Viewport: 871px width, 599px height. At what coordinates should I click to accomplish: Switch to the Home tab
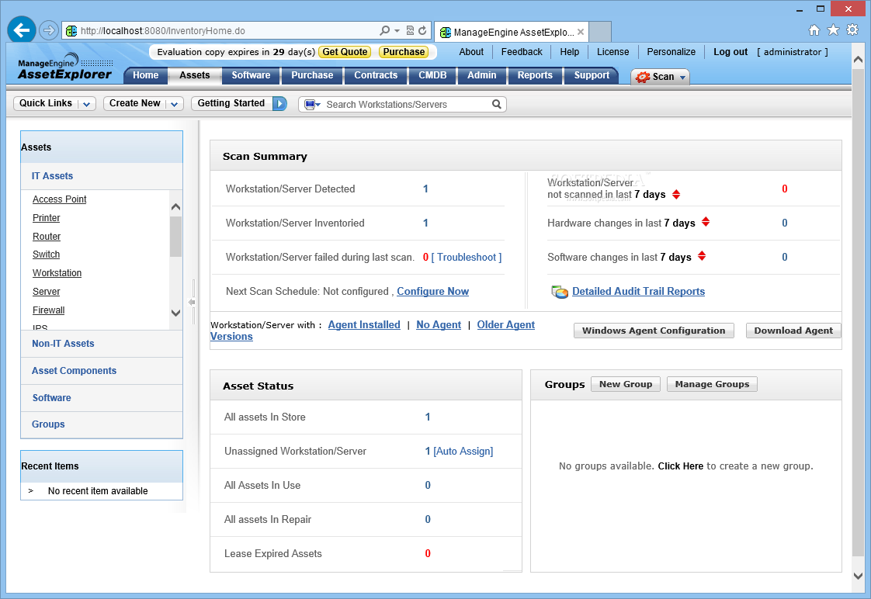[x=145, y=75]
